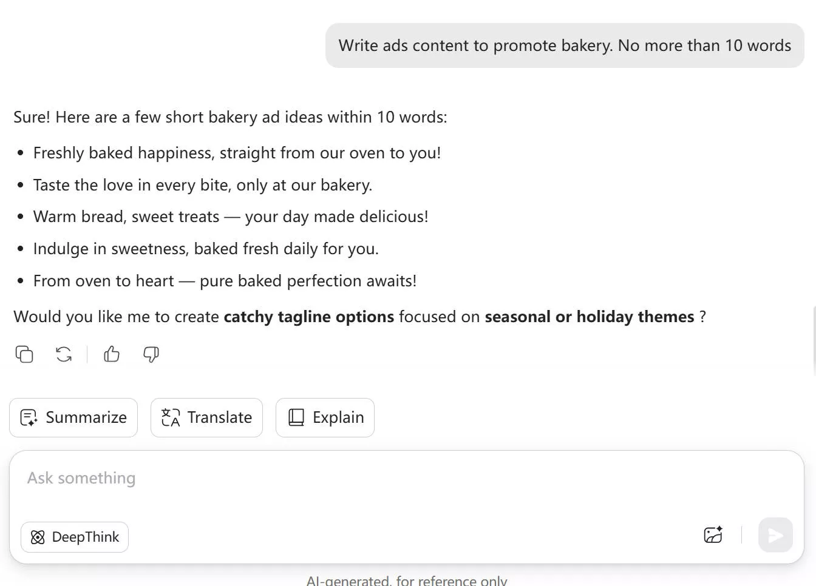
Task: Click the Explain quick action
Action: [325, 417]
